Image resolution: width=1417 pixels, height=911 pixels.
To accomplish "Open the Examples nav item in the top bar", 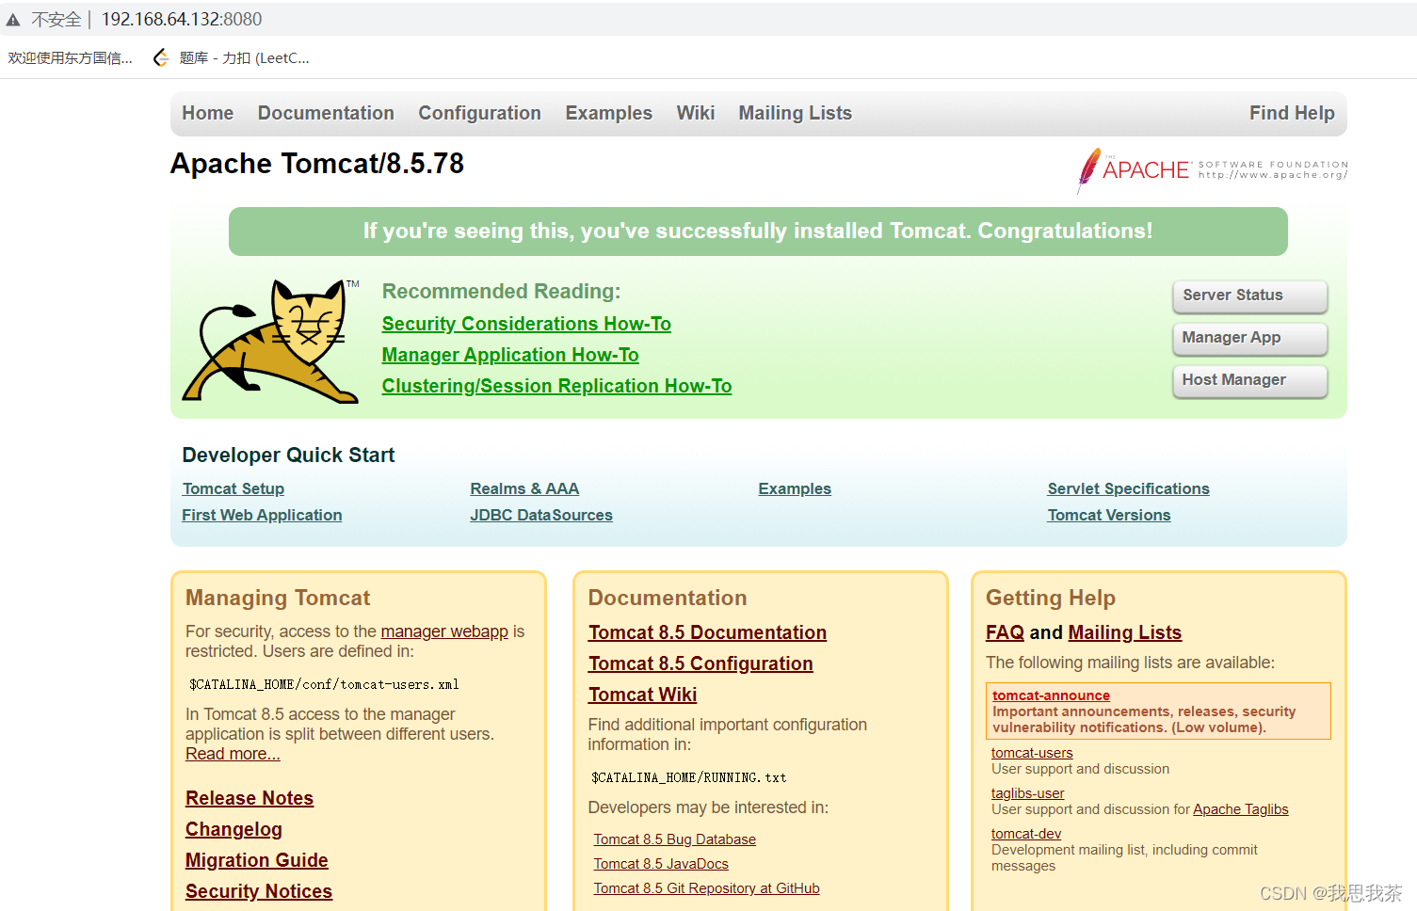I will (608, 113).
